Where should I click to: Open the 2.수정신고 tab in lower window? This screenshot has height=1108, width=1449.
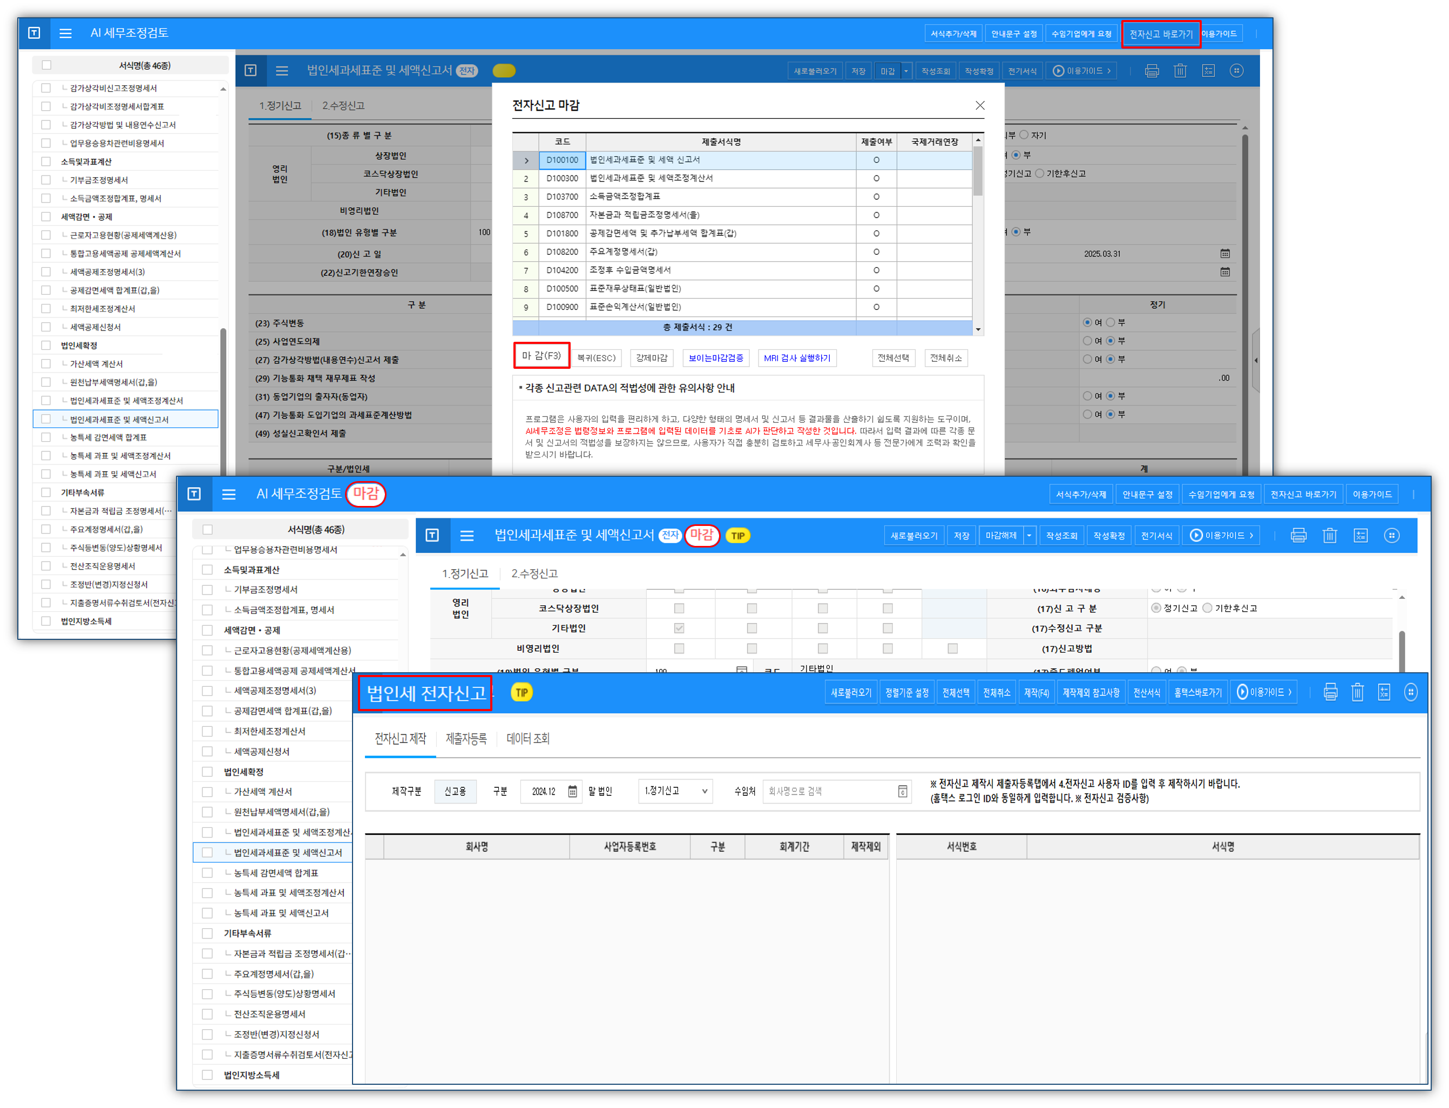534,573
